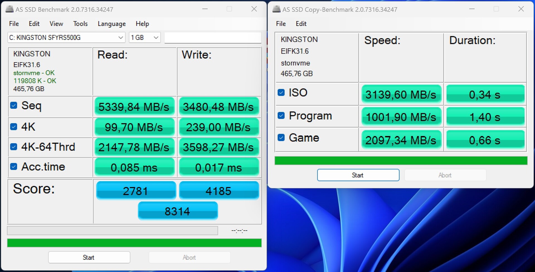Click the empty text field beside the 1 GB dropdown

tap(213, 38)
